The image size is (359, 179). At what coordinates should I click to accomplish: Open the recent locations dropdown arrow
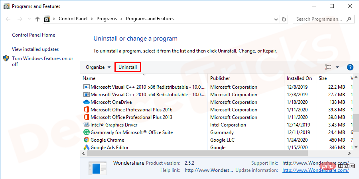tap(29, 19)
